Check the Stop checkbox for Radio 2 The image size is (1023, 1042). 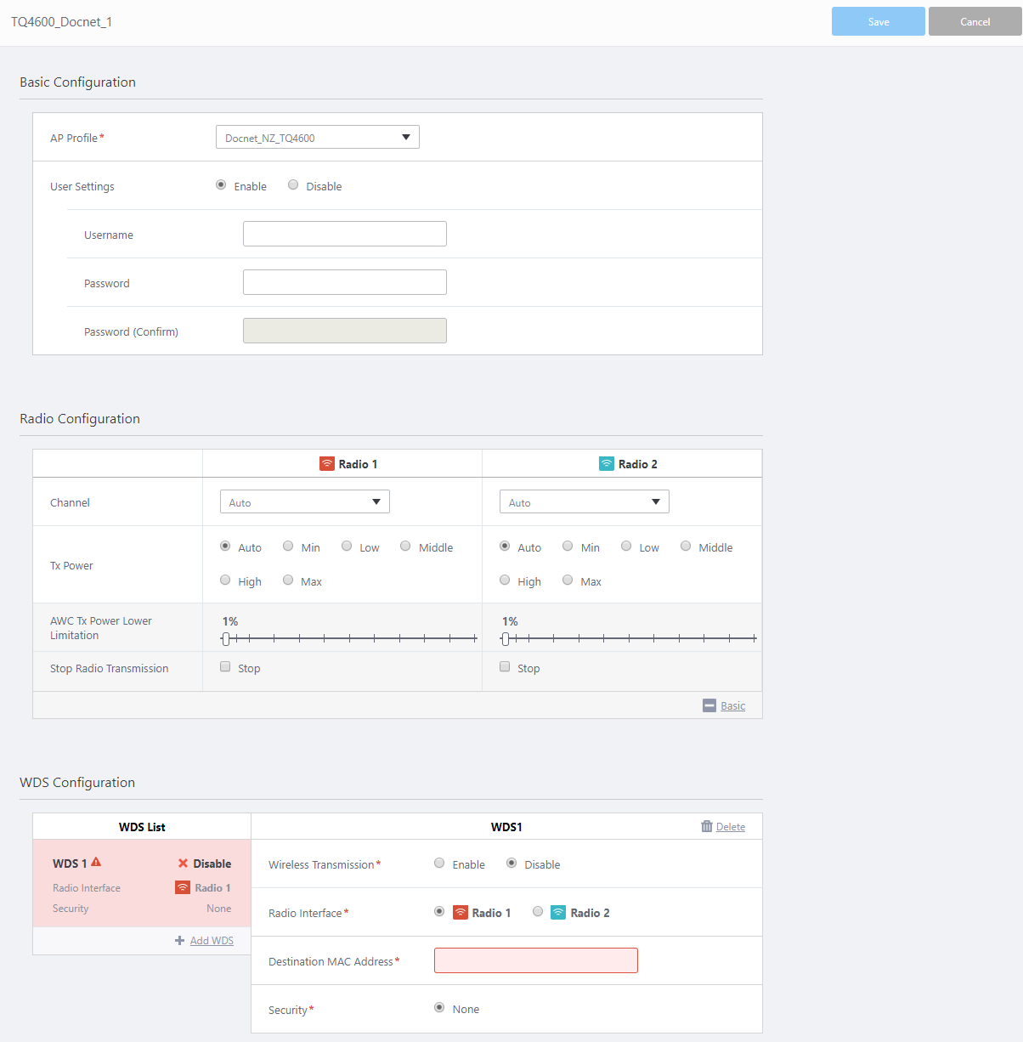505,667
